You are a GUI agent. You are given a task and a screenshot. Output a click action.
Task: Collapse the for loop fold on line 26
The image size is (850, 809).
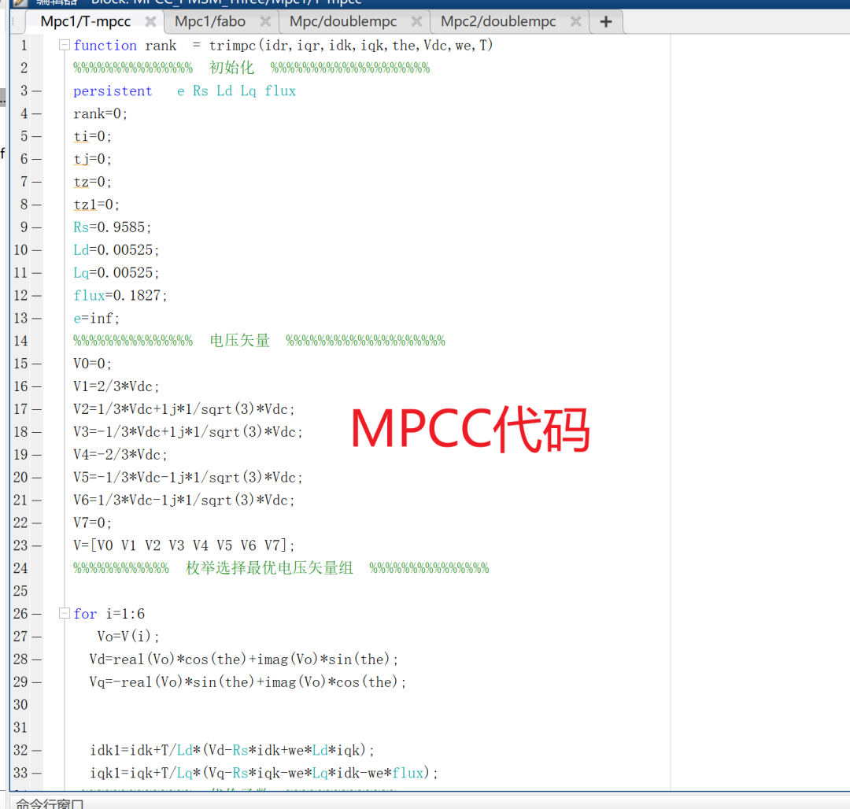pos(64,613)
